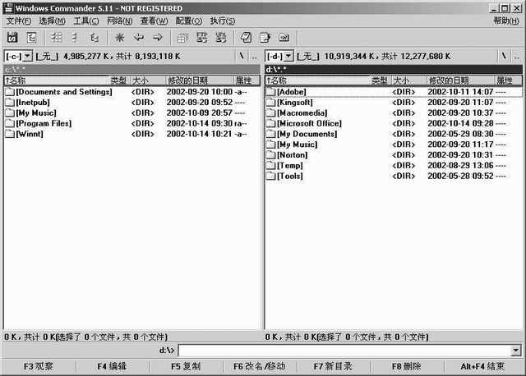The height and width of the screenshot is (376, 526).
Task: Sort right panel by 属性 column header
Action: [508, 80]
